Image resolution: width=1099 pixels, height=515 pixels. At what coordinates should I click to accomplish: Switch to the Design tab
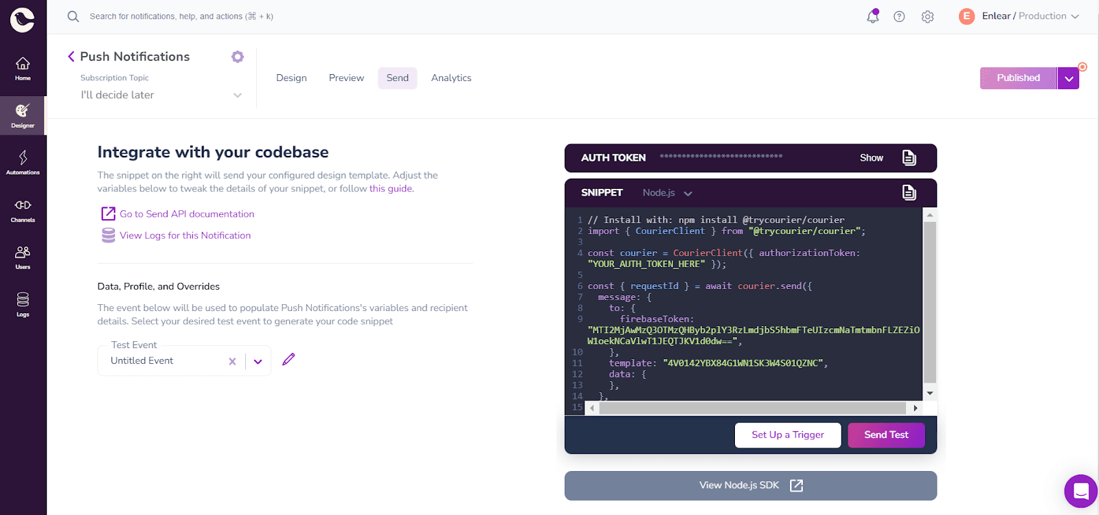click(x=291, y=78)
